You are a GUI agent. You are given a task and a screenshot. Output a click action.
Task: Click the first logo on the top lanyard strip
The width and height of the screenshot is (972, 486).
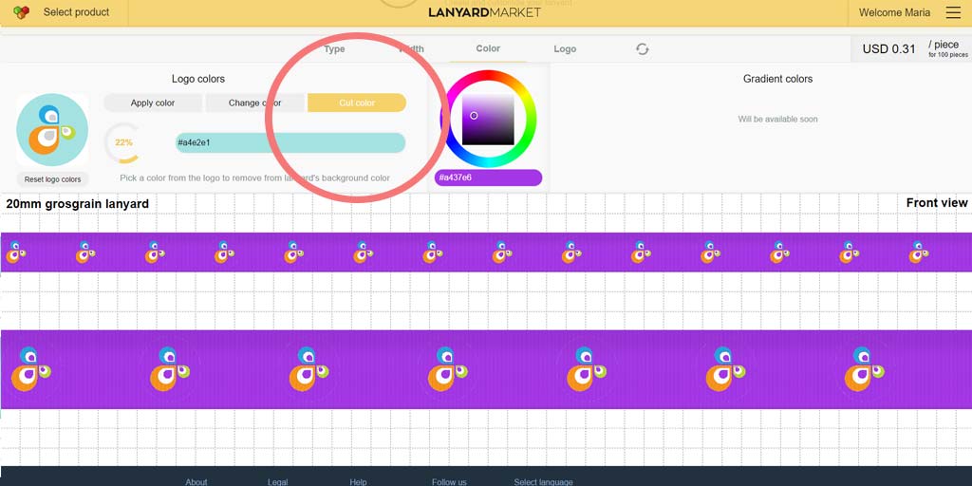tap(15, 252)
